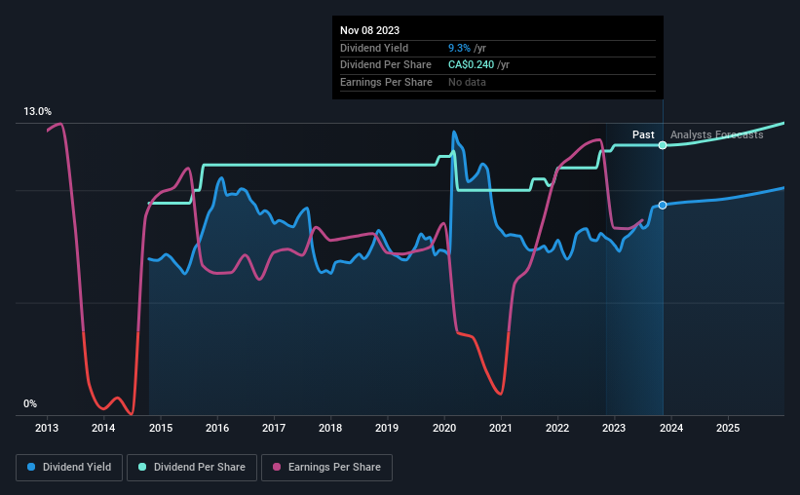This screenshot has height=495, width=800.
Task: Click the Nov 08 2023 tooltip date
Action: (x=370, y=30)
